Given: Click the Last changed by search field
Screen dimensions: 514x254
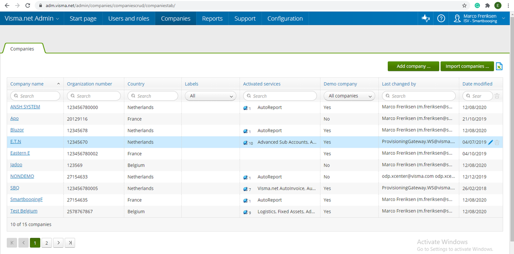Looking at the screenshot, I should [419, 96].
